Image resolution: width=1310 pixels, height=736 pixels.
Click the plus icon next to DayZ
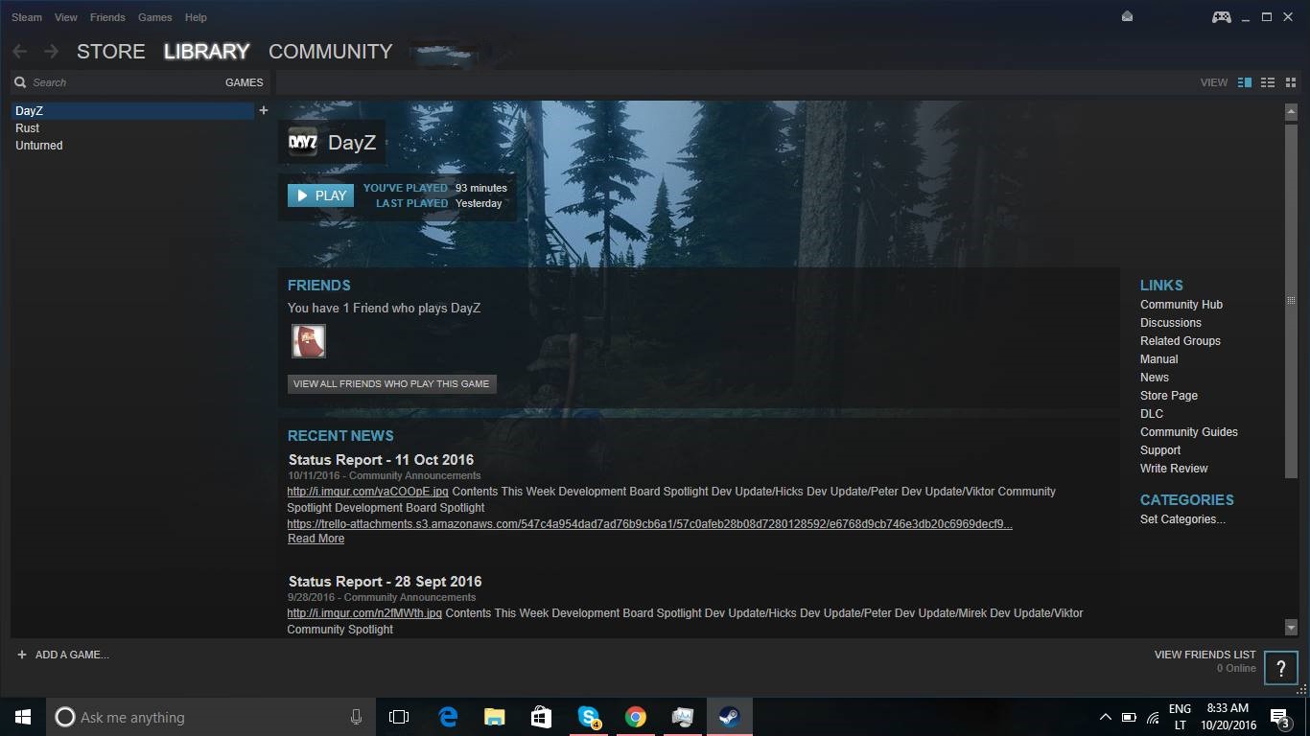264,110
